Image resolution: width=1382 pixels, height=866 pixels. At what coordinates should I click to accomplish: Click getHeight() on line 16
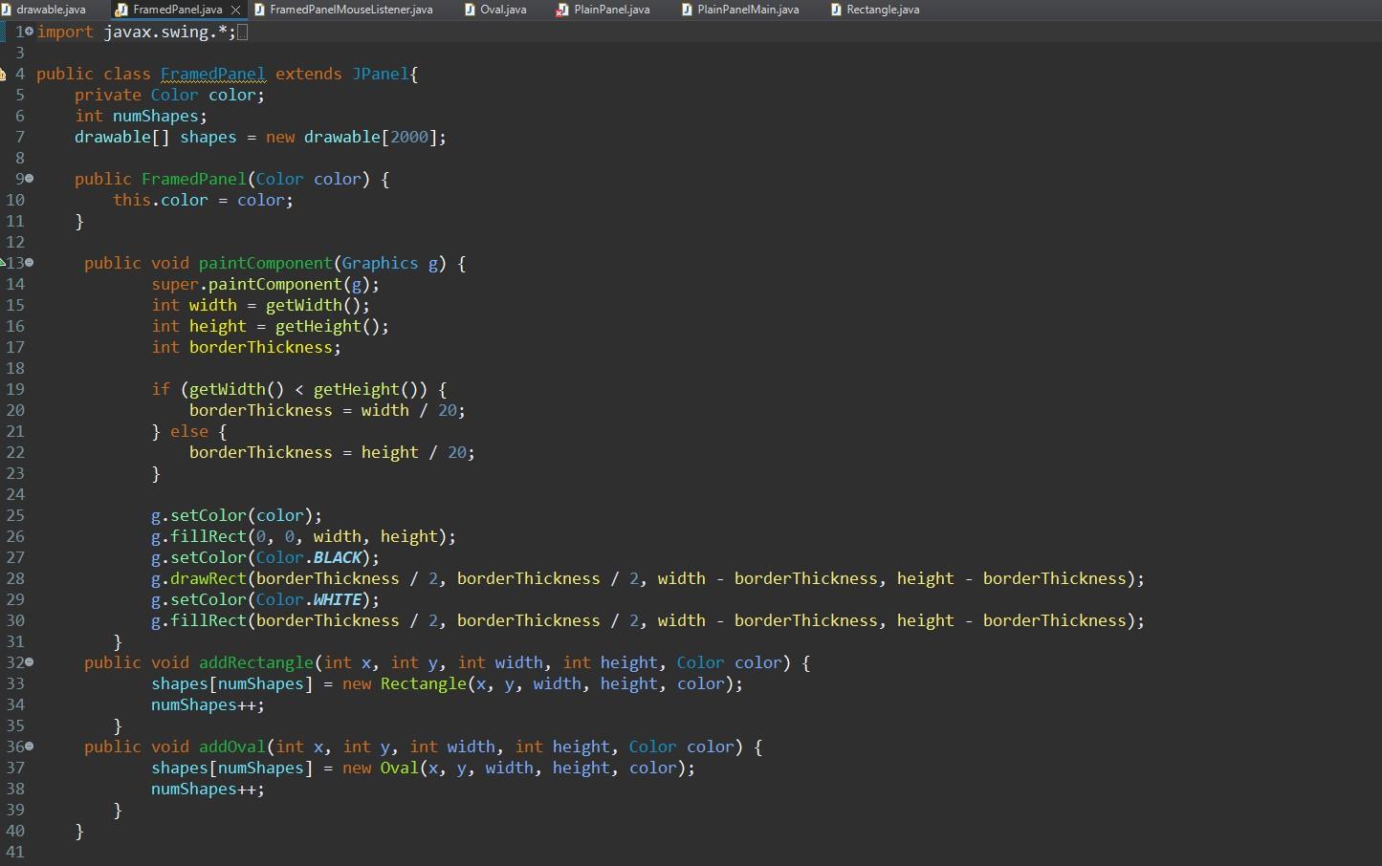(327, 326)
